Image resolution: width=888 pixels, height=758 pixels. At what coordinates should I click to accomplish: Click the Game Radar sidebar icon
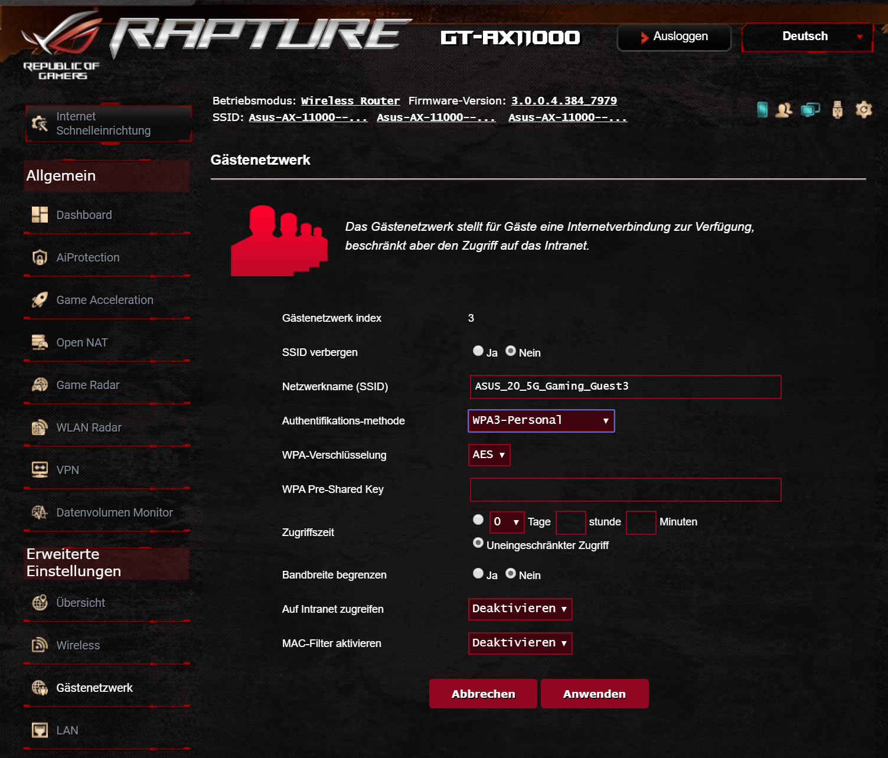[x=40, y=385]
